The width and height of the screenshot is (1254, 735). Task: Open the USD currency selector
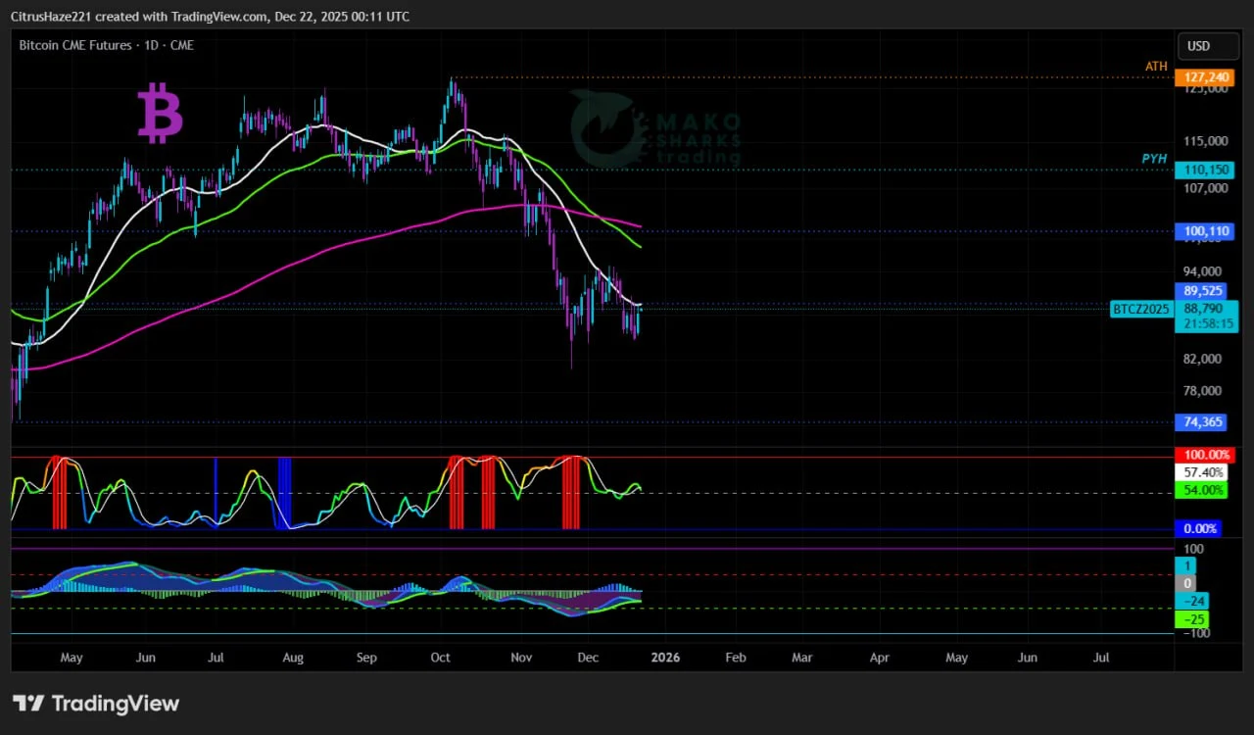pyautogui.click(x=1198, y=46)
